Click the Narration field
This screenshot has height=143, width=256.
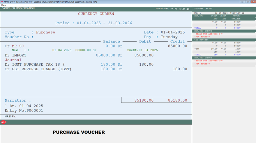[x=17, y=100]
